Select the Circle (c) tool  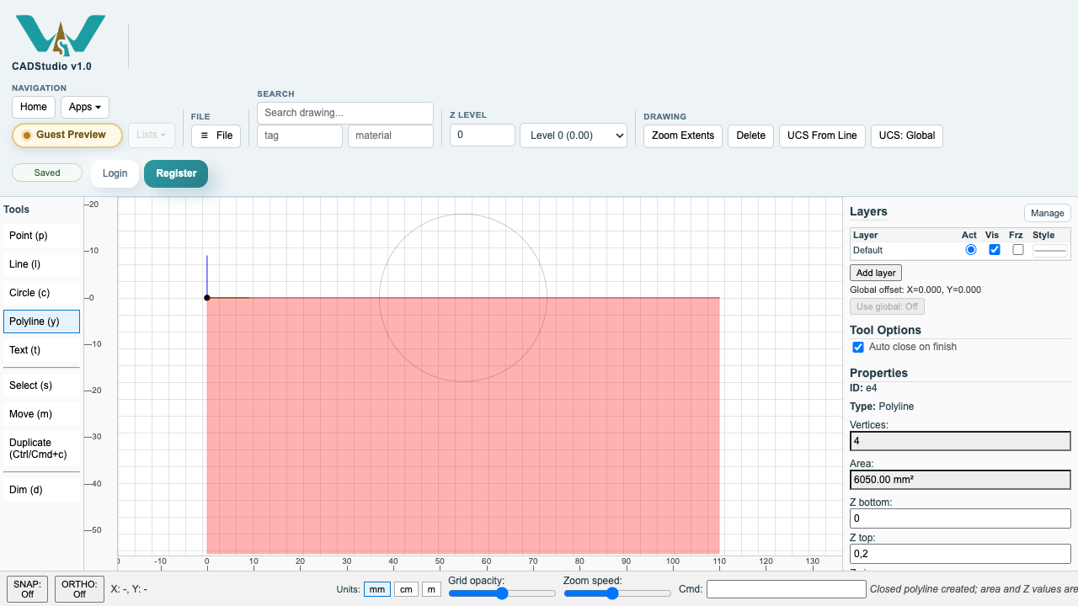pyautogui.click(x=42, y=293)
